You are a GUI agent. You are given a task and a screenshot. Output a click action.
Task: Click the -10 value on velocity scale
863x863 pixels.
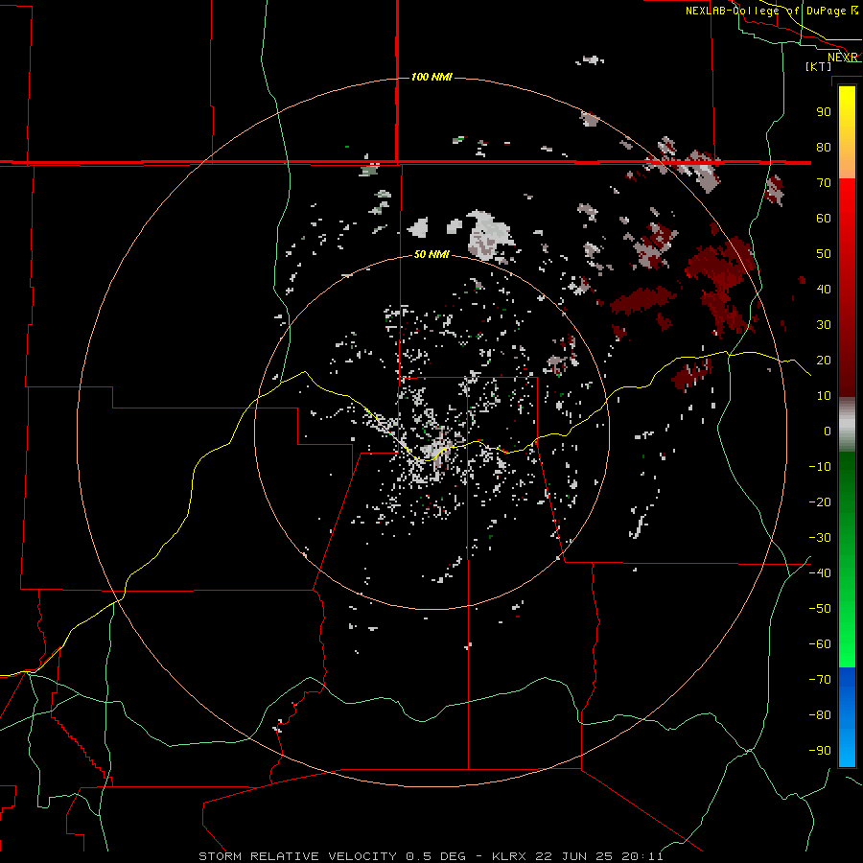pyautogui.click(x=820, y=467)
